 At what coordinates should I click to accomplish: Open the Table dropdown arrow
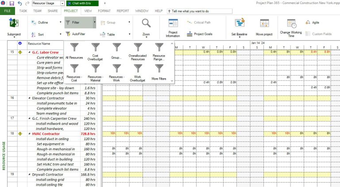click(x=130, y=34)
